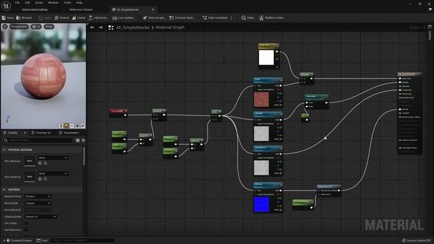This screenshot has height=244, width=434.
Task: Click Source Control status button
Action: point(416,241)
